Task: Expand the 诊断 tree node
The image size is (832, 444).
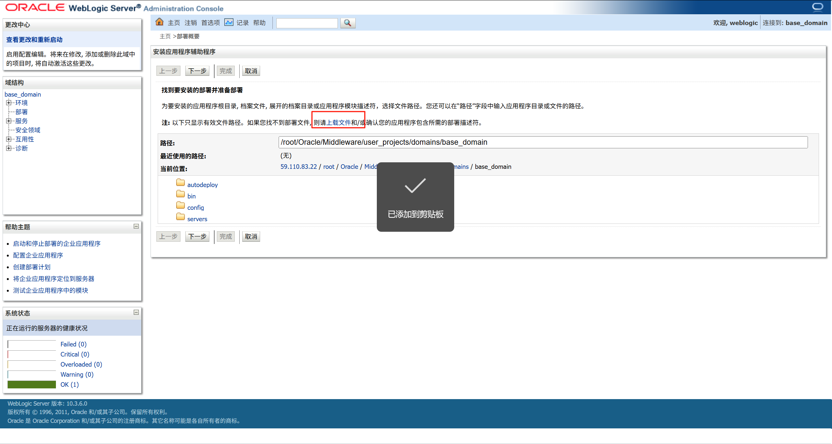Action: [8, 148]
